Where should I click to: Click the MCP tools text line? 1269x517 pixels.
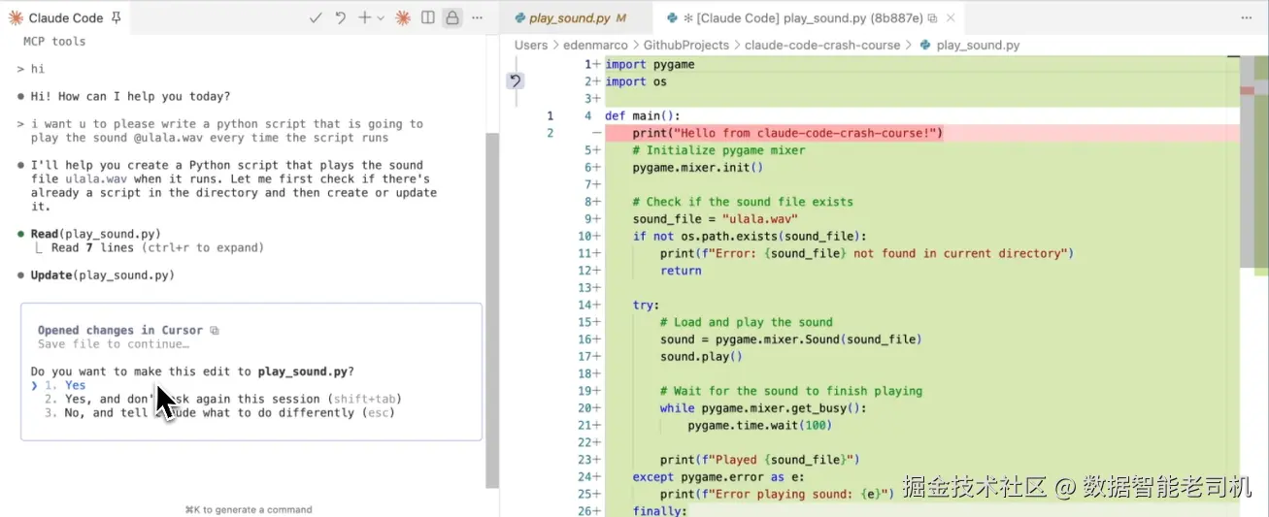[54, 42]
